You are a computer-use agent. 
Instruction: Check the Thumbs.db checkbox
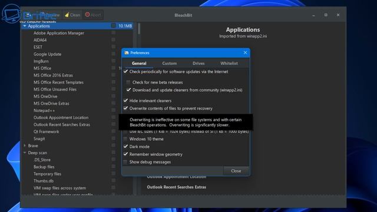tap(114, 181)
